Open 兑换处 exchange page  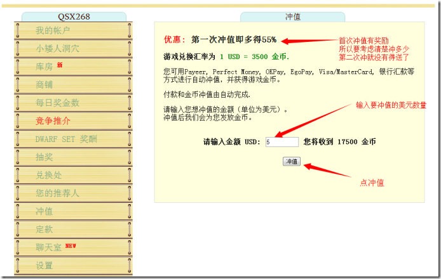[x=49, y=175]
